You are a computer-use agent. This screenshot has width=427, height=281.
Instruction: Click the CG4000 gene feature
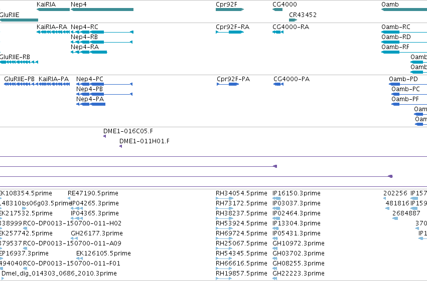click(277, 10)
